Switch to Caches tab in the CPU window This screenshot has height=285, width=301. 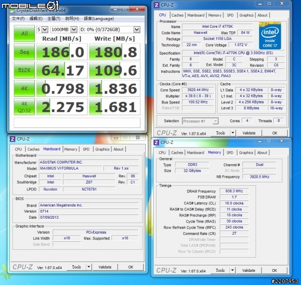(177, 15)
